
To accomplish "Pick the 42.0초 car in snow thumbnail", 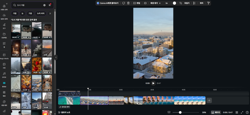I will 47,66.
